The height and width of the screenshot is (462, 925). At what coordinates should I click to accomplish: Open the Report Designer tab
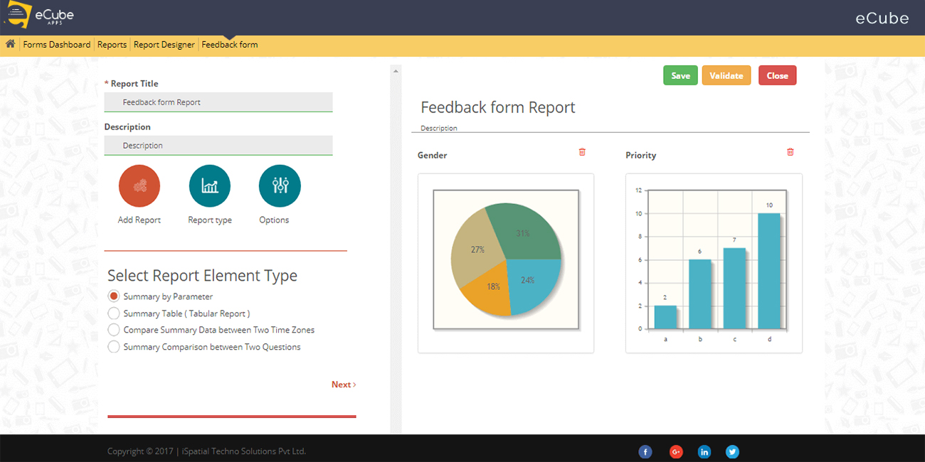click(164, 44)
